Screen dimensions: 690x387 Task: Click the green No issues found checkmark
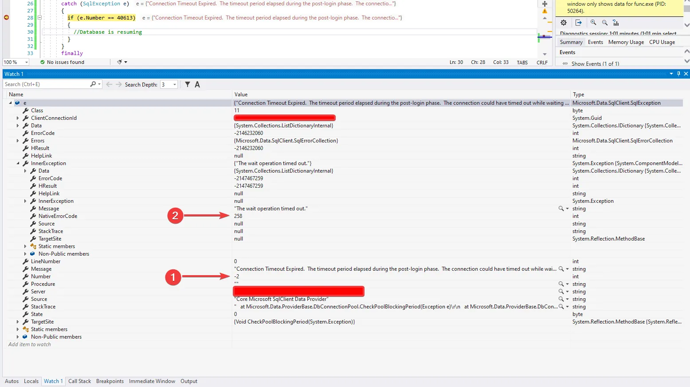tap(43, 62)
